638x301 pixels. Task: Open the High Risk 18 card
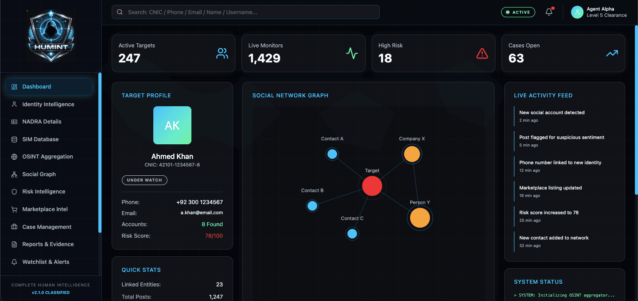[433, 53]
